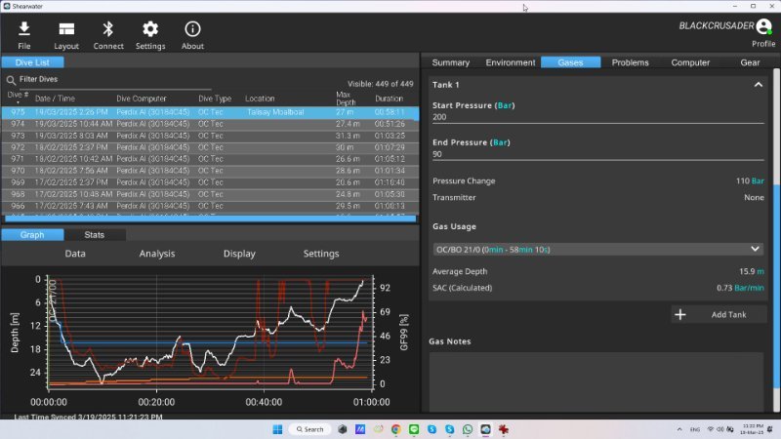Click the Display graph option

tap(239, 254)
